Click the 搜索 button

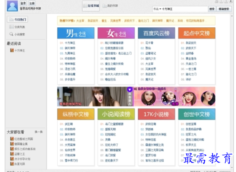coord(212,9)
